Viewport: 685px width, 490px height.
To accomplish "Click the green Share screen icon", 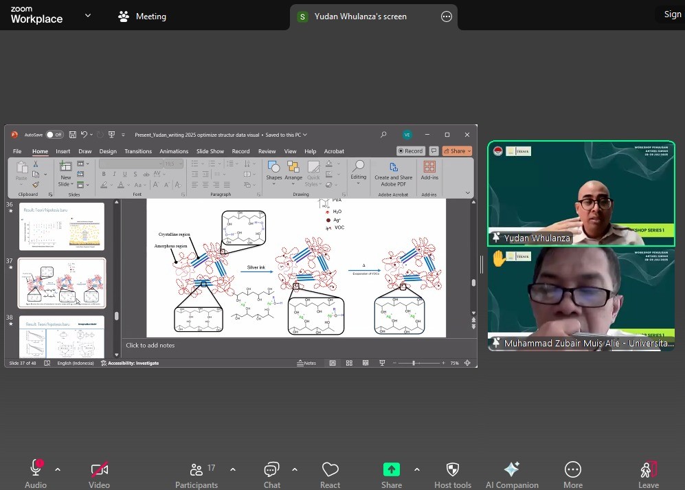I will coord(391,469).
